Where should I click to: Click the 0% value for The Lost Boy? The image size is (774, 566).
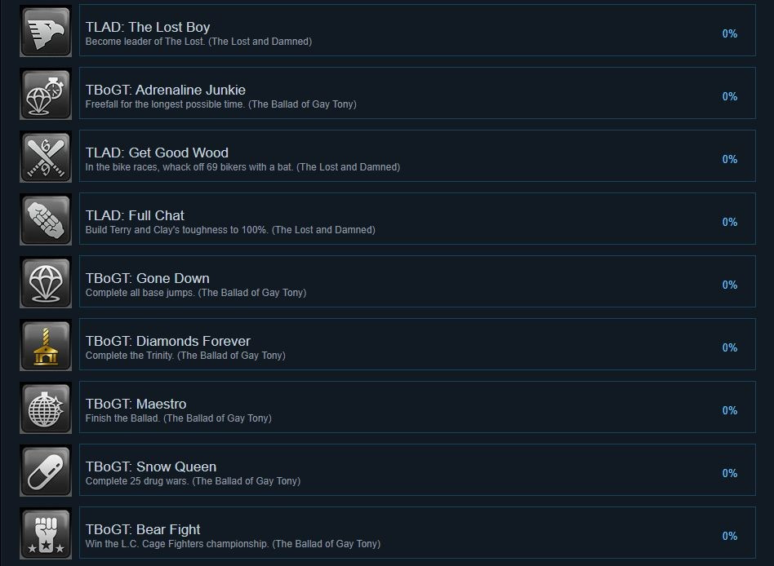tap(730, 33)
